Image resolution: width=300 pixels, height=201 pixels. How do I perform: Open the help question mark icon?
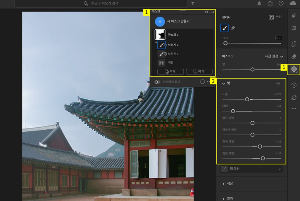pos(281,3)
